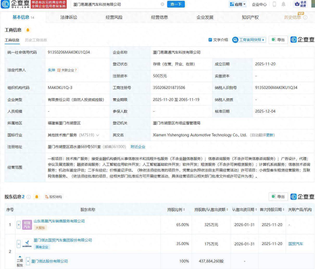The width and height of the screenshot is (315, 269).
Task: Open the 历史工商信息 tab
Action: tap(36, 40)
